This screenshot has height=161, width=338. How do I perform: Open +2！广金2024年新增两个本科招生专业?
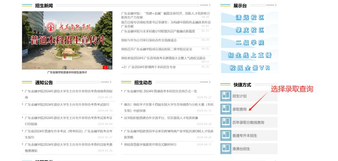pos(149,67)
